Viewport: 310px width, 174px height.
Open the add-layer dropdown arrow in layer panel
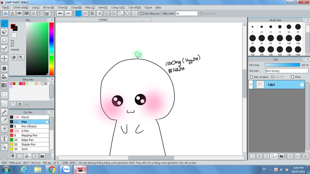click(x=276, y=156)
